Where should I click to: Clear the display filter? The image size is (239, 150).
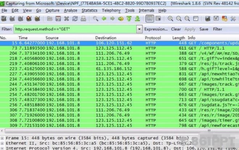pos(176,29)
